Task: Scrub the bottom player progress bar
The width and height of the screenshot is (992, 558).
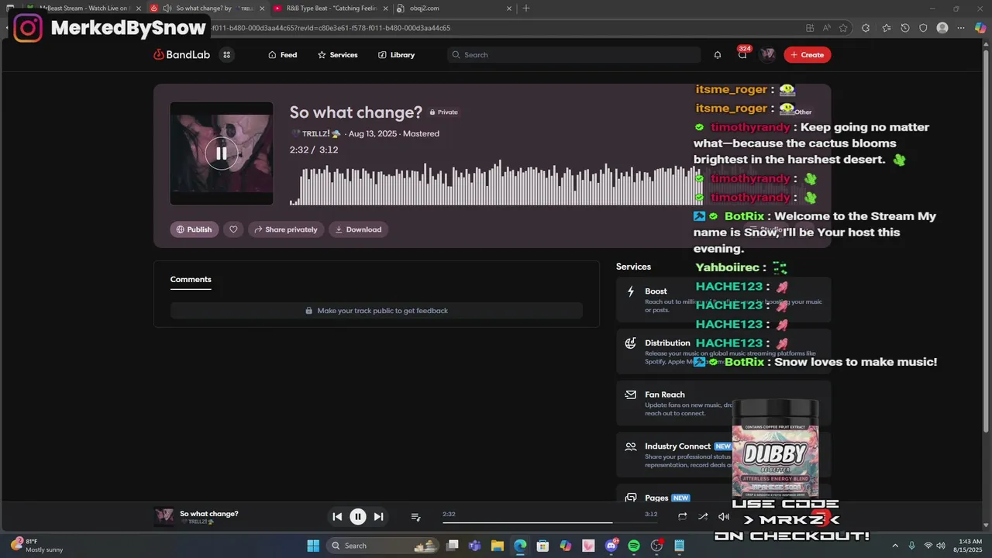Action: coord(549,522)
